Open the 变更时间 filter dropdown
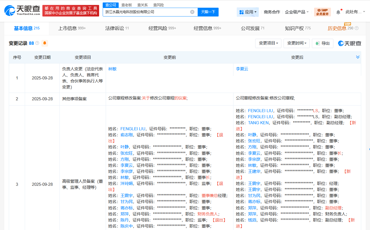Screen dimensions: 370x230 tap(296, 43)
